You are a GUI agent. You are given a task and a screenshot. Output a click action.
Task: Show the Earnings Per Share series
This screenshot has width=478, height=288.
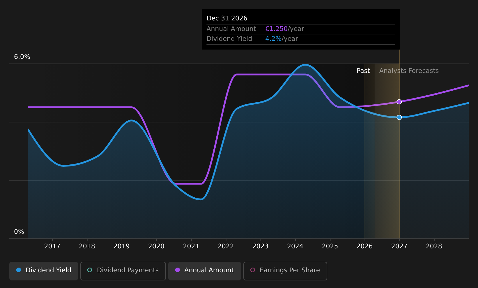point(285,271)
